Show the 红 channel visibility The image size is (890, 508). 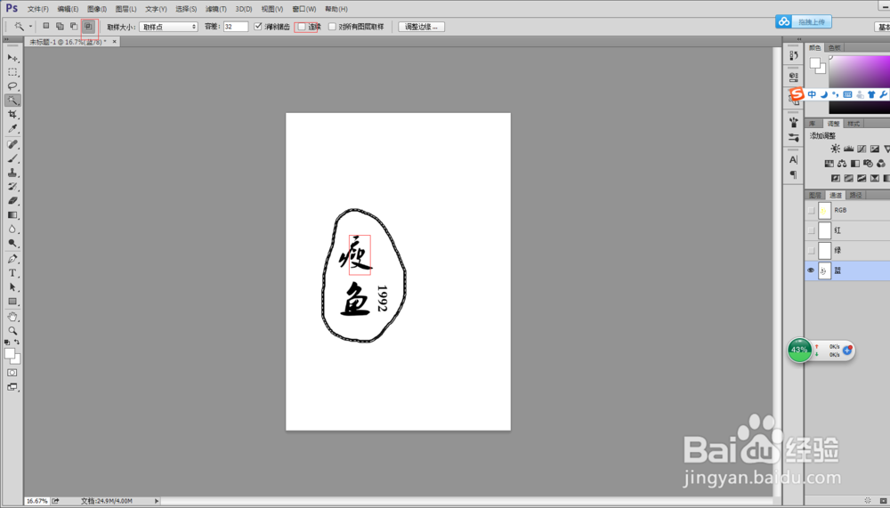click(811, 230)
